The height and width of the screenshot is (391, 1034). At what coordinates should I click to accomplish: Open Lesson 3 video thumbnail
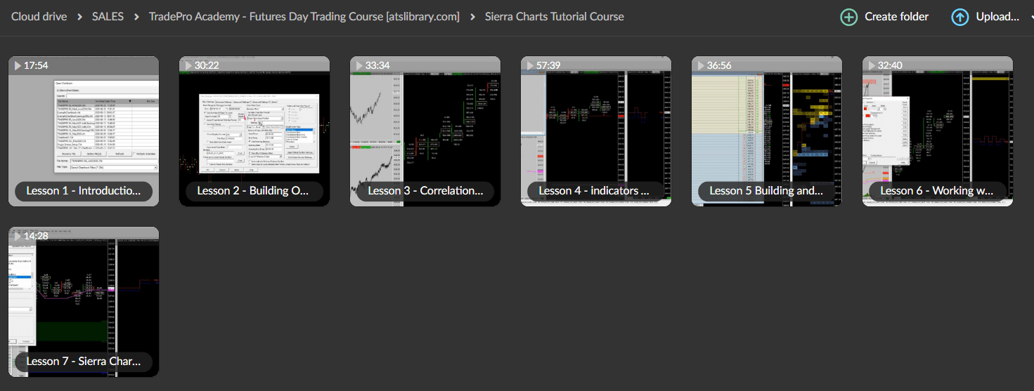coord(425,131)
